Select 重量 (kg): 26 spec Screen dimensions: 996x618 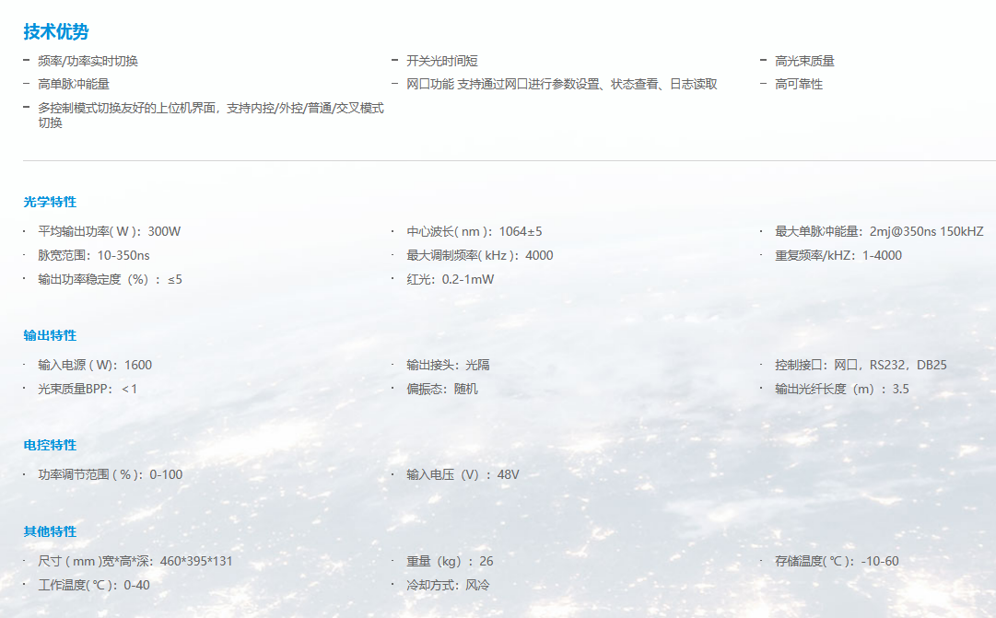(x=450, y=562)
